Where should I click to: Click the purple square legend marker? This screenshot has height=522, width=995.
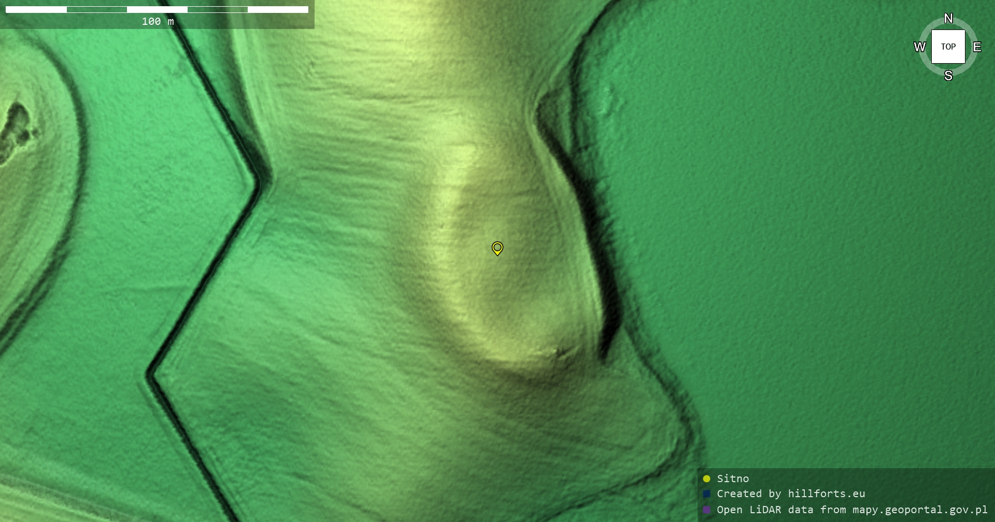point(706,510)
